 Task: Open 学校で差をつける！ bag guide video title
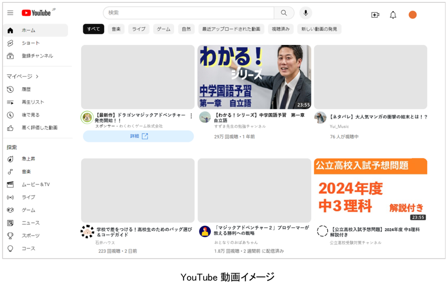[x=144, y=232]
